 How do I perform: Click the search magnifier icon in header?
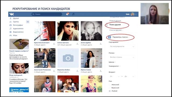click(x=33, y=14)
